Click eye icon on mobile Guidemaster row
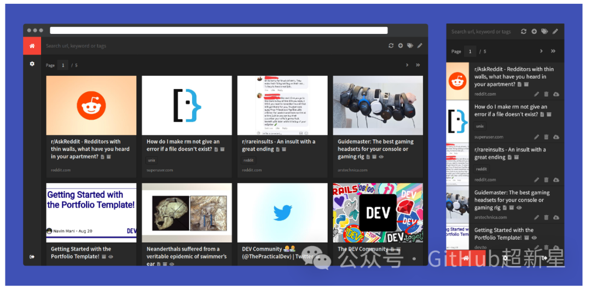Viewport: 591px width, 290px height. click(x=519, y=208)
